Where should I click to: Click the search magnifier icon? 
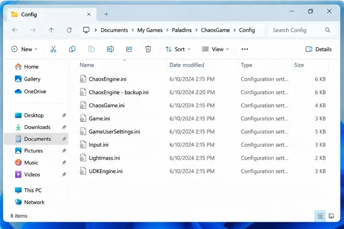[x=327, y=30]
